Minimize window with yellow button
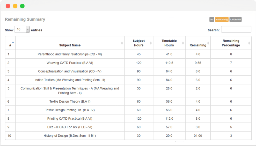This screenshot has width=256, height=146. click(x=15, y=6)
